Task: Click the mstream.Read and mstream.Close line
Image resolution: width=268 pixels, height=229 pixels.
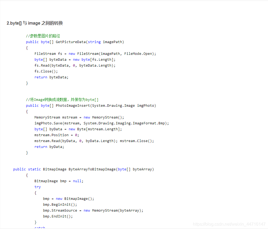Action: click(x=94, y=141)
